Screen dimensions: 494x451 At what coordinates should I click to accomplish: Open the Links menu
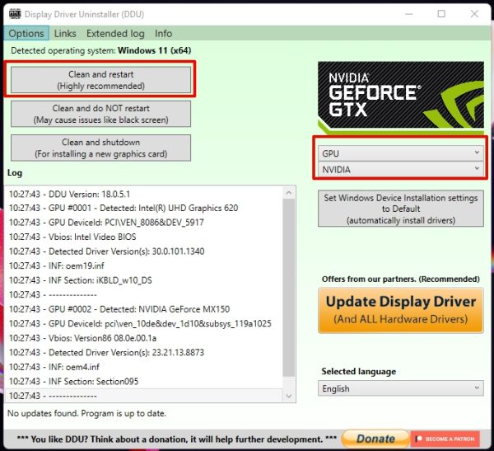click(x=65, y=33)
